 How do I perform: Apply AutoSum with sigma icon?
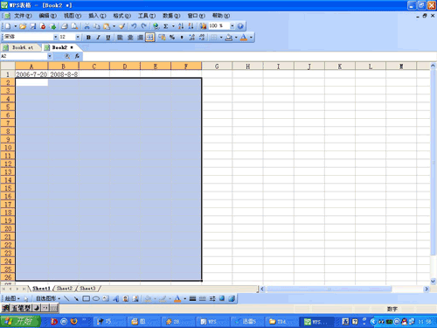tap(166, 26)
